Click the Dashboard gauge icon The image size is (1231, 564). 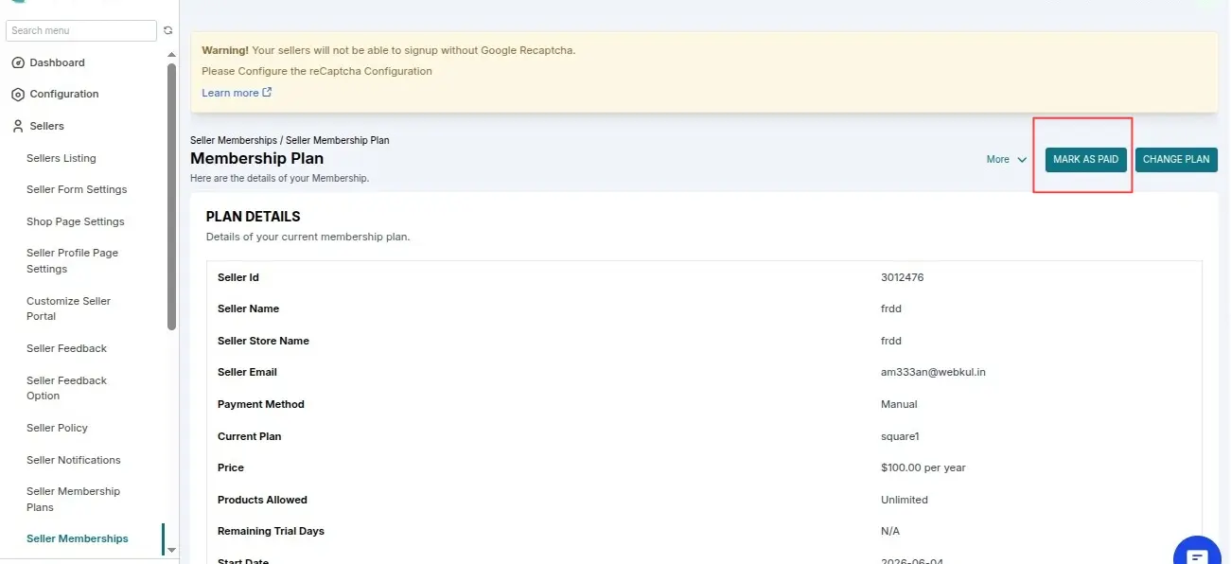[17, 62]
